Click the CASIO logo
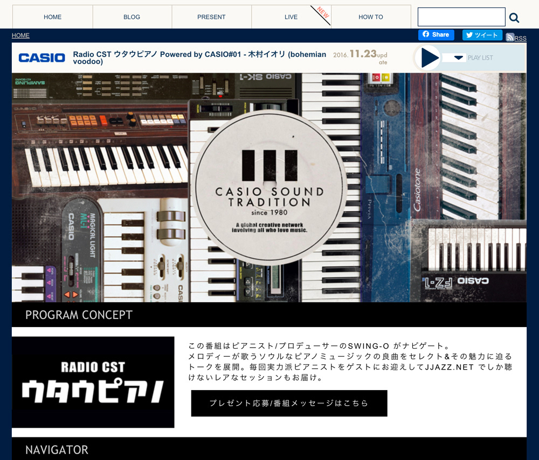The width and height of the screenshot is (539, 460). [42, 58]
